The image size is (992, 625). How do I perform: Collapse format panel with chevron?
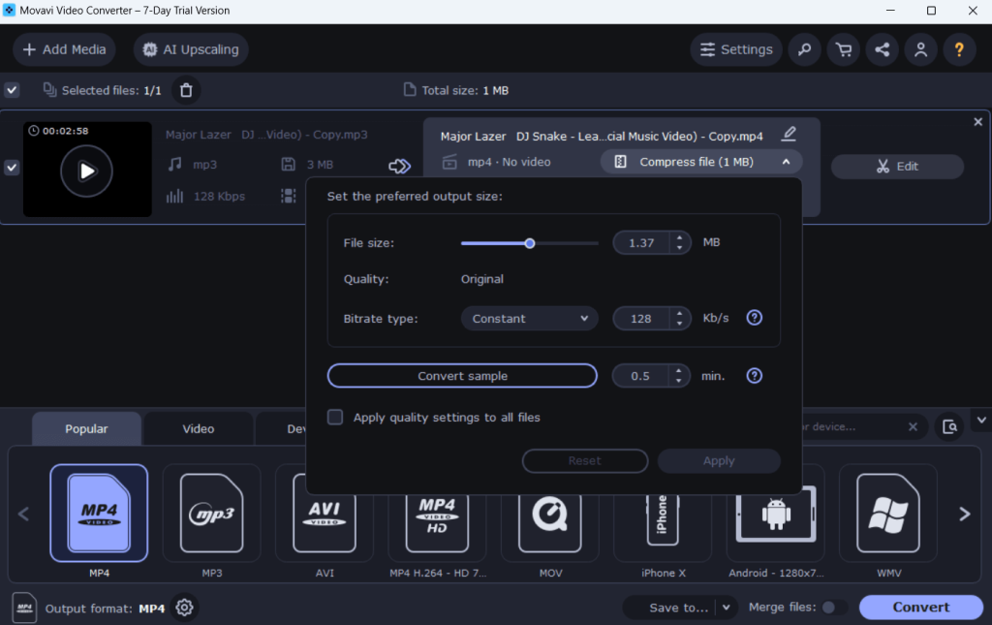[x=981, y=420]
